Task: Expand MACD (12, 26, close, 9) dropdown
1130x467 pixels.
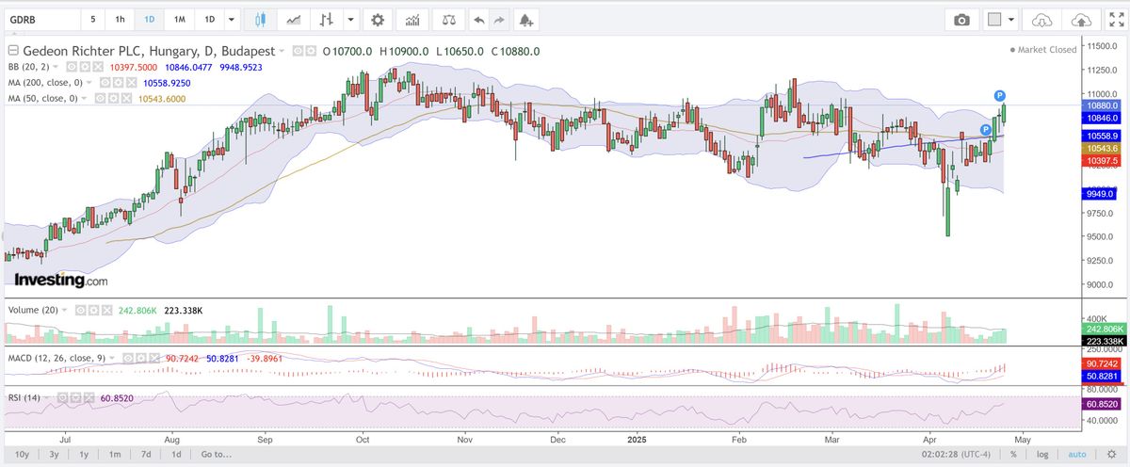Action: 111,358
